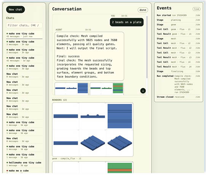Click the round scroll-to-bottom arrow button
Viewport: 206px width, 175px height.
click(x=143, y=91)
